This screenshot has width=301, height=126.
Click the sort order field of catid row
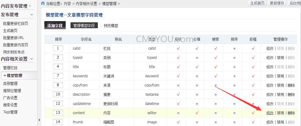point(58,48)
